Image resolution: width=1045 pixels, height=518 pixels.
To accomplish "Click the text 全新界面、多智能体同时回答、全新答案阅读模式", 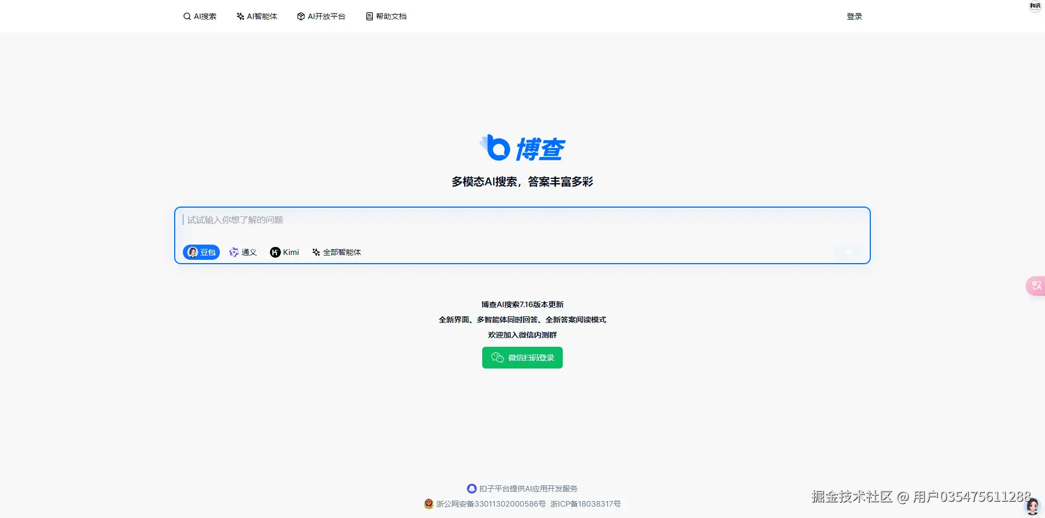I will pyautogui.click(x=522, y=320).
